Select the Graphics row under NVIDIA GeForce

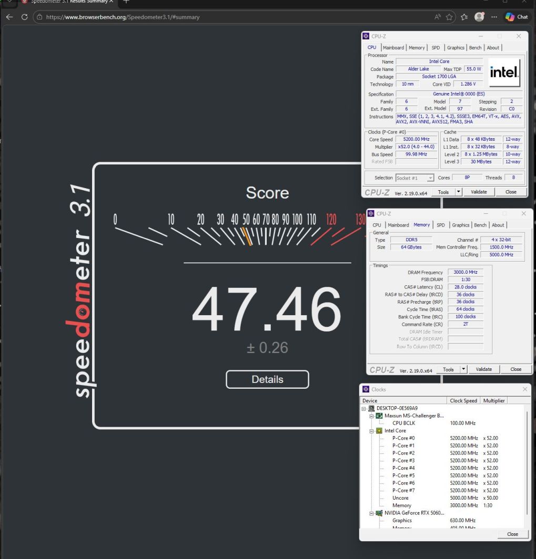click(x=442, y=521)
